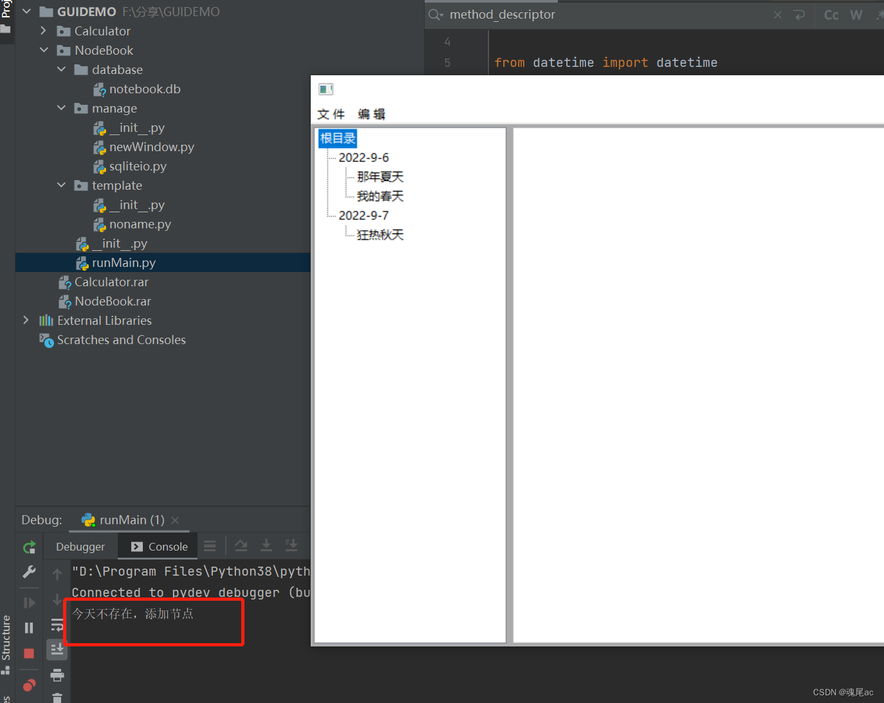Toggle soft-wrap in console

pyautogui.click(x=57, y=625)
